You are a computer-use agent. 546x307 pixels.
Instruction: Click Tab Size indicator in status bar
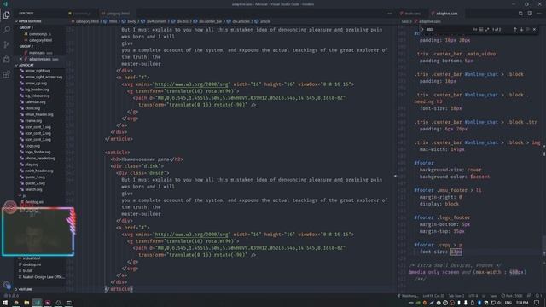pos(456,296)
